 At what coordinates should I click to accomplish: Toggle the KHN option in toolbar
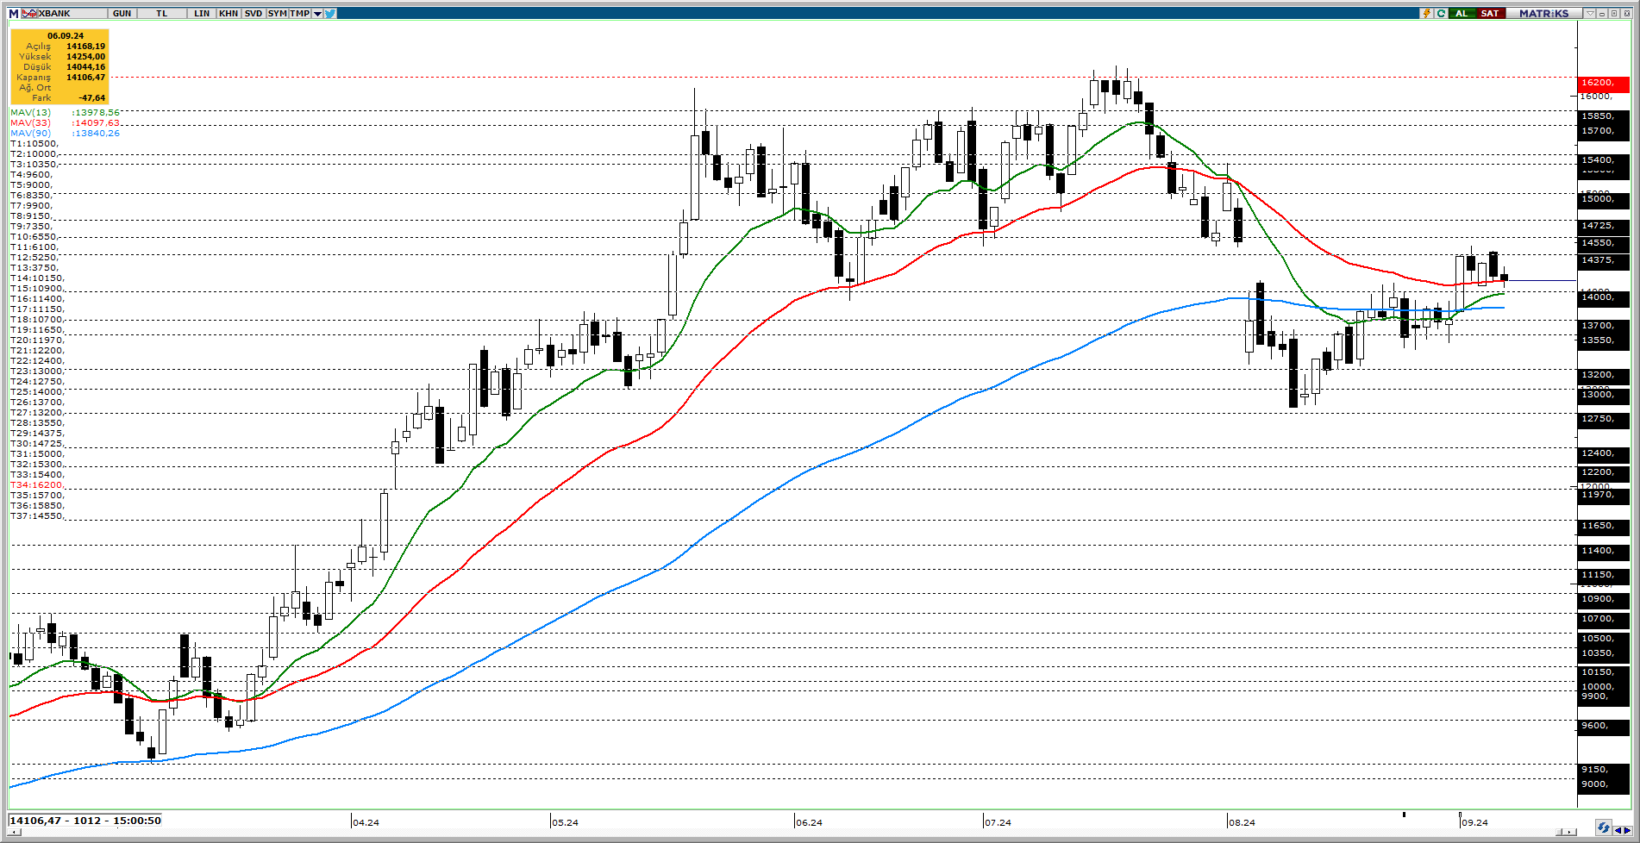point(228,13)
